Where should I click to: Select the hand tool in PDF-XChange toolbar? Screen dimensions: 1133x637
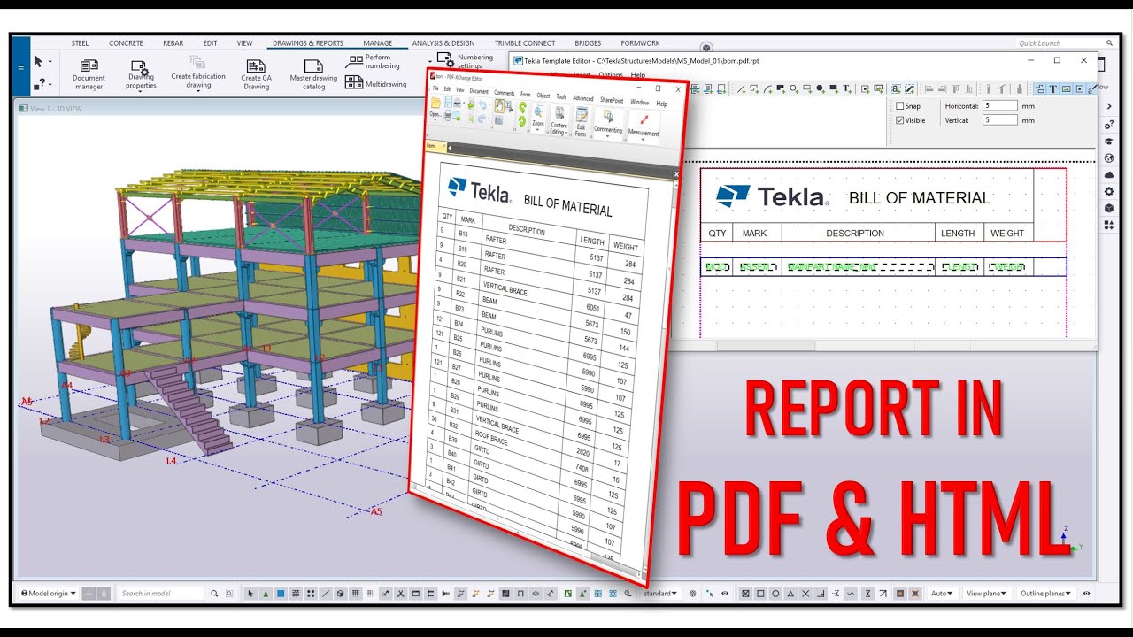pos(499,106)
